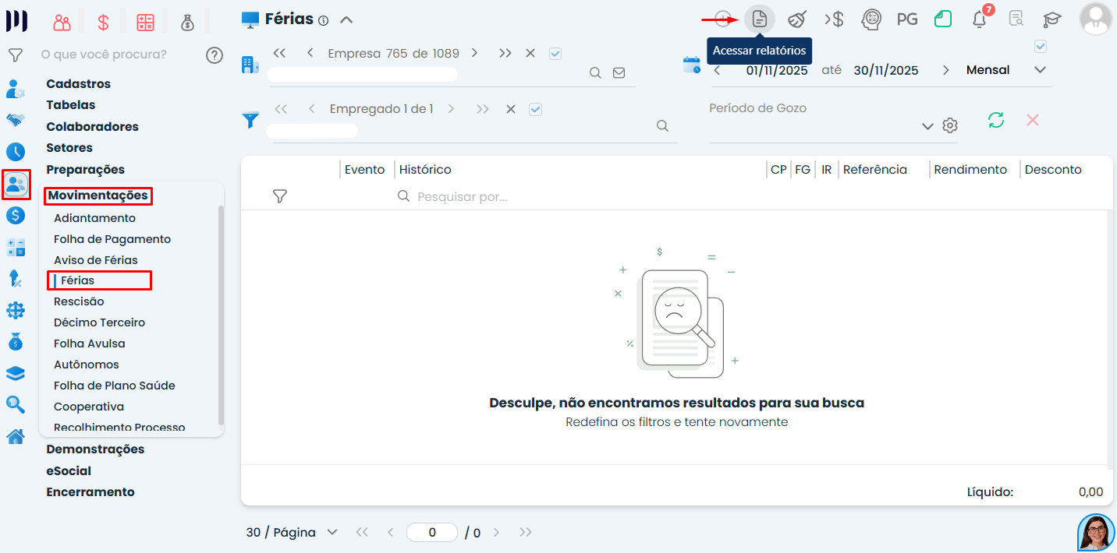Move date period back with left arrow

point(718,70)
